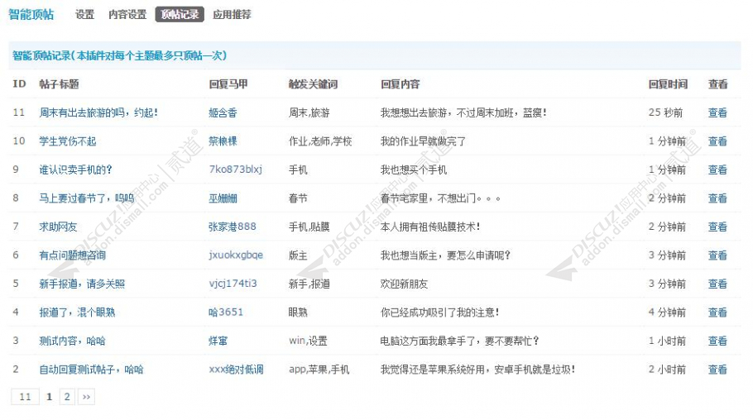Open post 测试内容,哈哈
753x420 pixels.
tap(73, 341)
